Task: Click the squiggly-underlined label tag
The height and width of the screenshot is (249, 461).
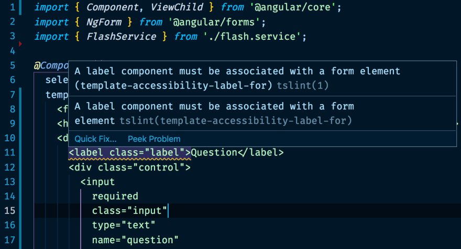Action: (x=129, y=153)
